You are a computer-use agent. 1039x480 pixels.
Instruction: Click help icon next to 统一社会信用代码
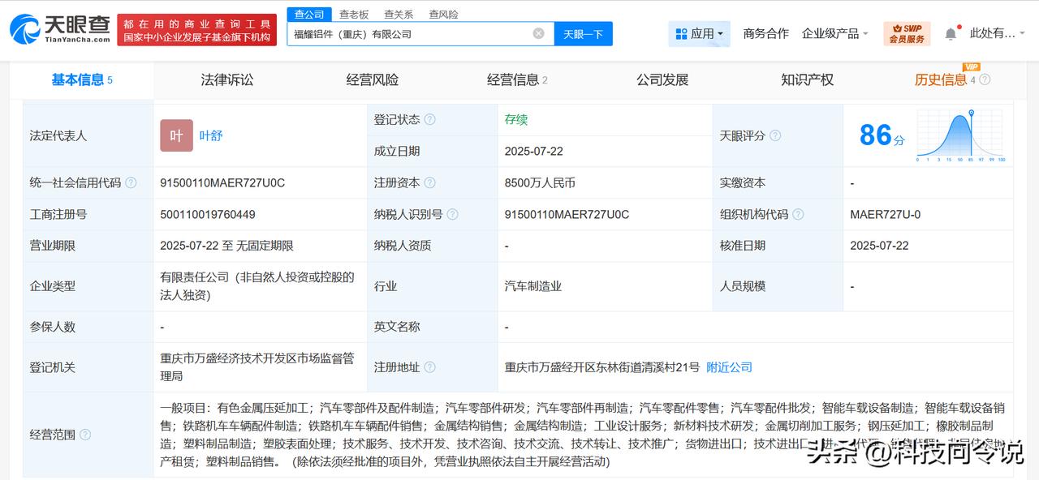pyautogui.click(x=131, y=183)
